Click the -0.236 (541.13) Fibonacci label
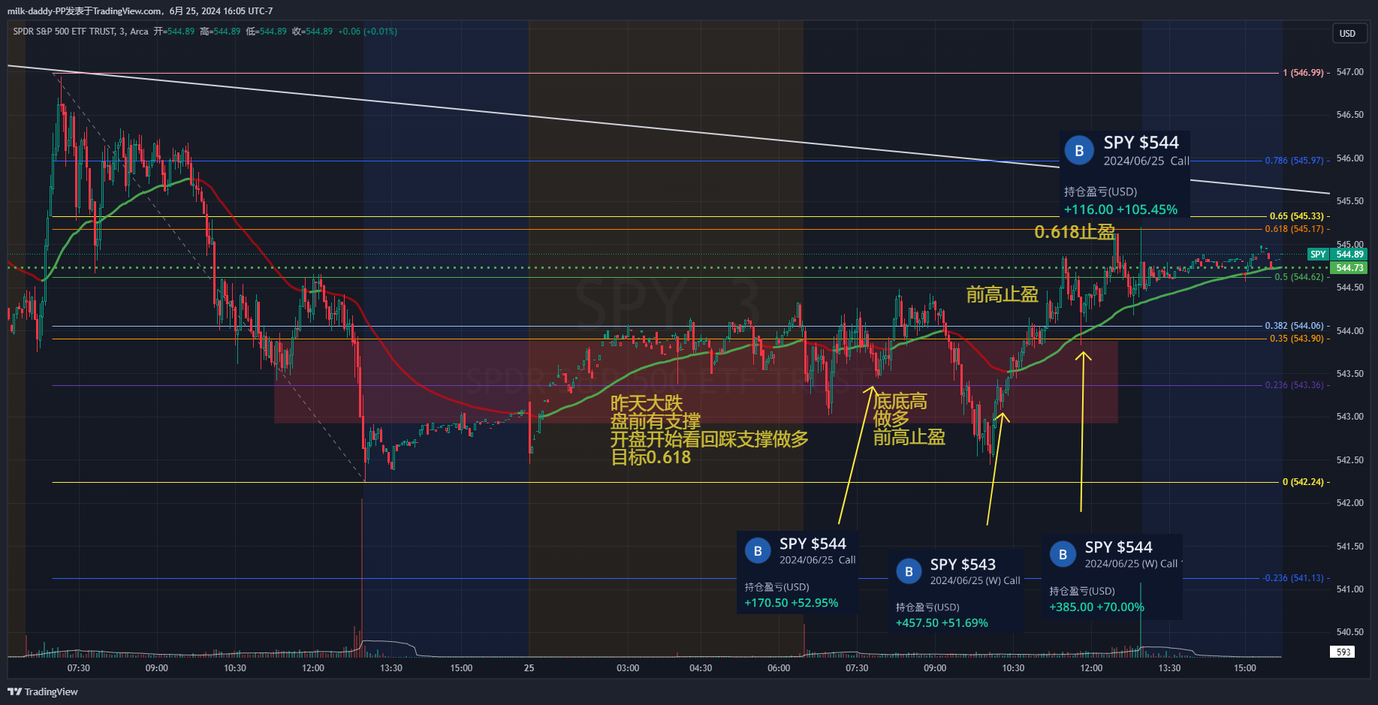Screen dimensions: 1378x705 click(x=1292, y=578)
